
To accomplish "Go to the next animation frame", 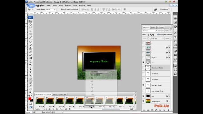I will (57, 109).
